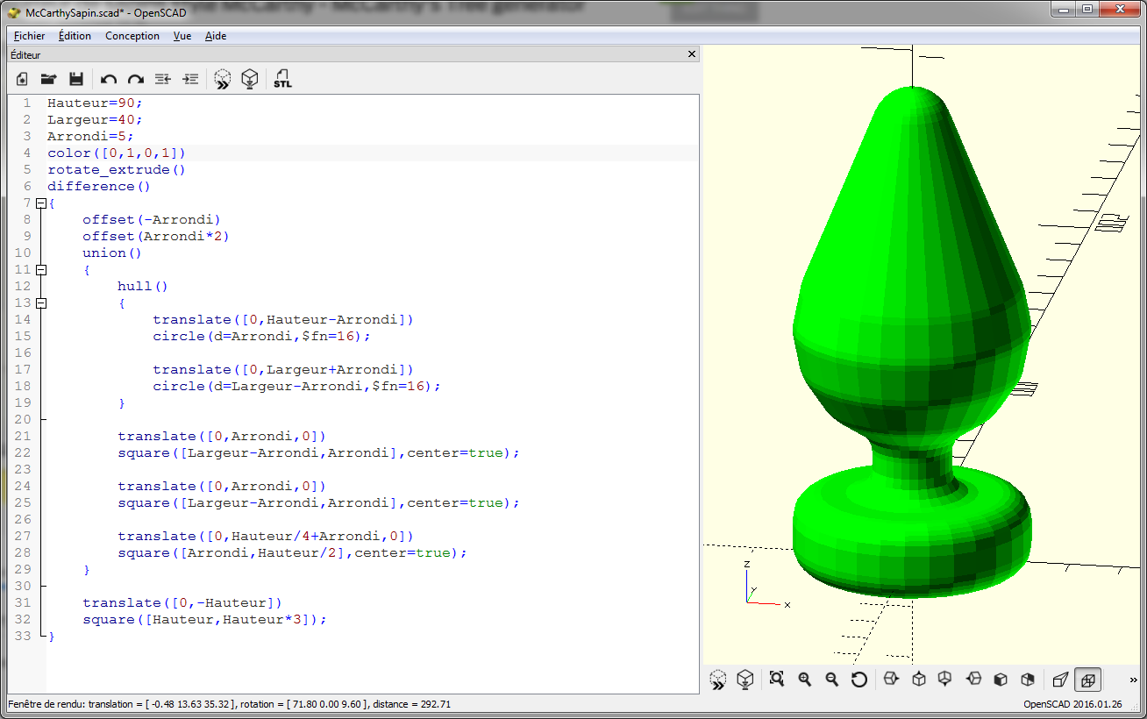The width and height of the screenshot is (1147, 719).
Task: Zoom out of the 3D view
Action: pyautogui.click(x=832, y=679)
